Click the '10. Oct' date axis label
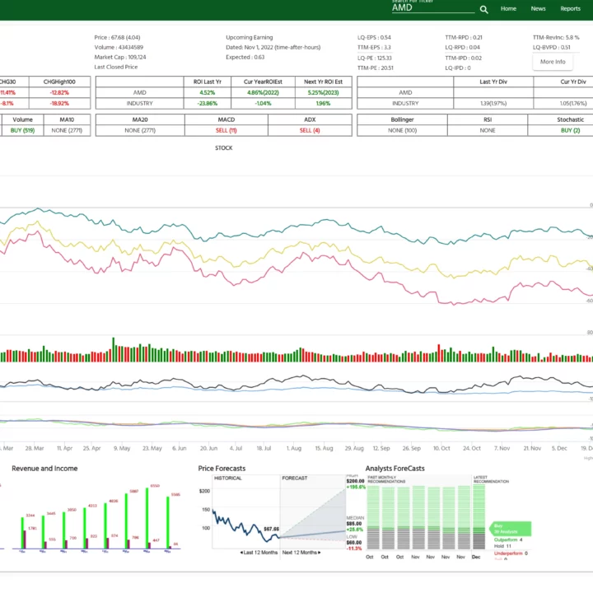This screenshot has width=593, height=593. pos(441,448)
